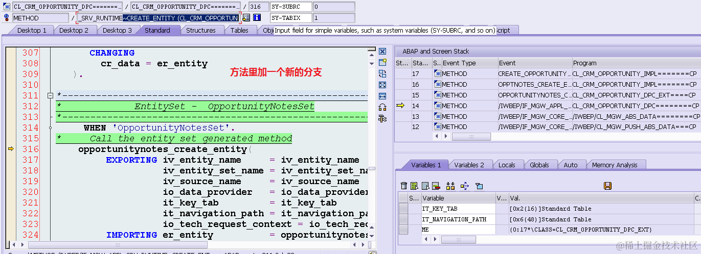The width and height of the screenshot is (701, 254).
Task: Click the method icon in stack row 17
Action: click(x=437, y=73)
